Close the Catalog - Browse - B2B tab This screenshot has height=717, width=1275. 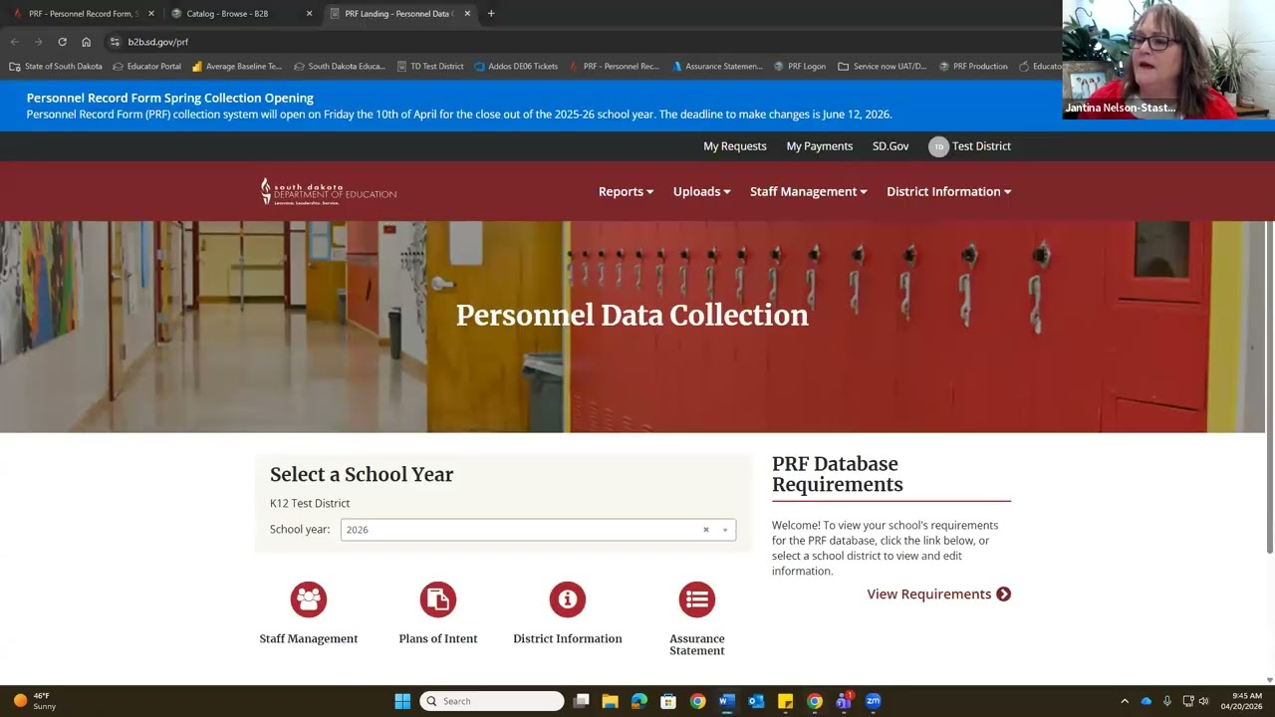309,13
